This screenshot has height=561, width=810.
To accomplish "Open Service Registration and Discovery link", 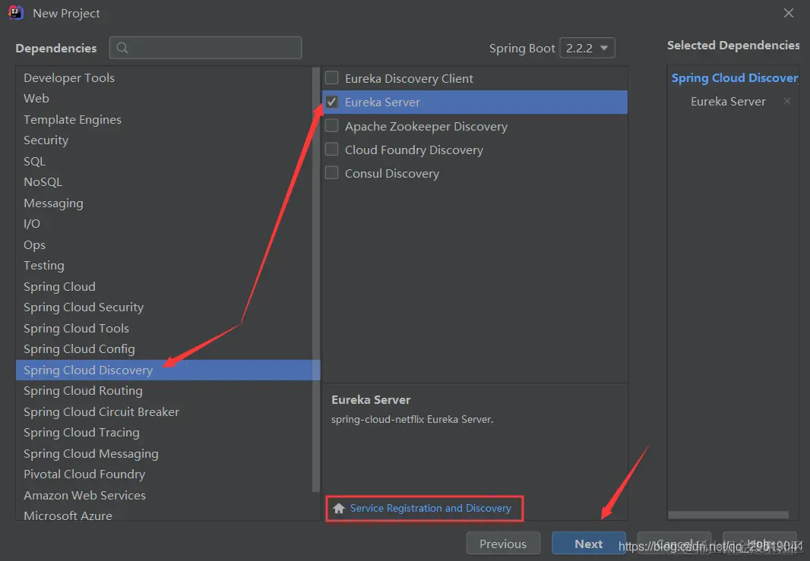I will tap(430, 509).
